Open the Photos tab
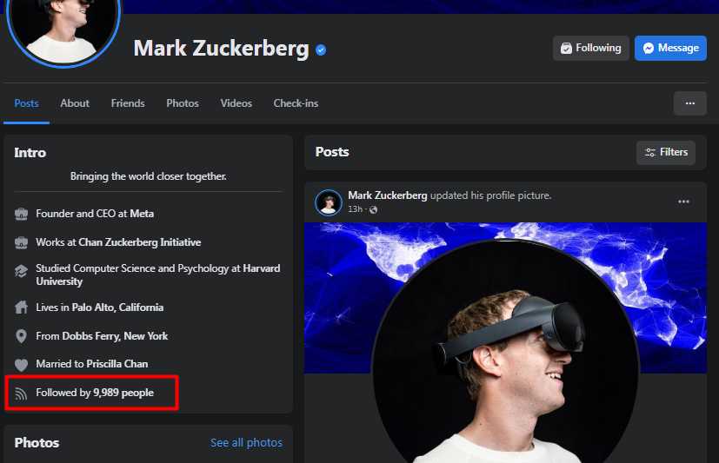Viewport: 719px width, 463px height. pyautogui.click(x=183, y=103)
